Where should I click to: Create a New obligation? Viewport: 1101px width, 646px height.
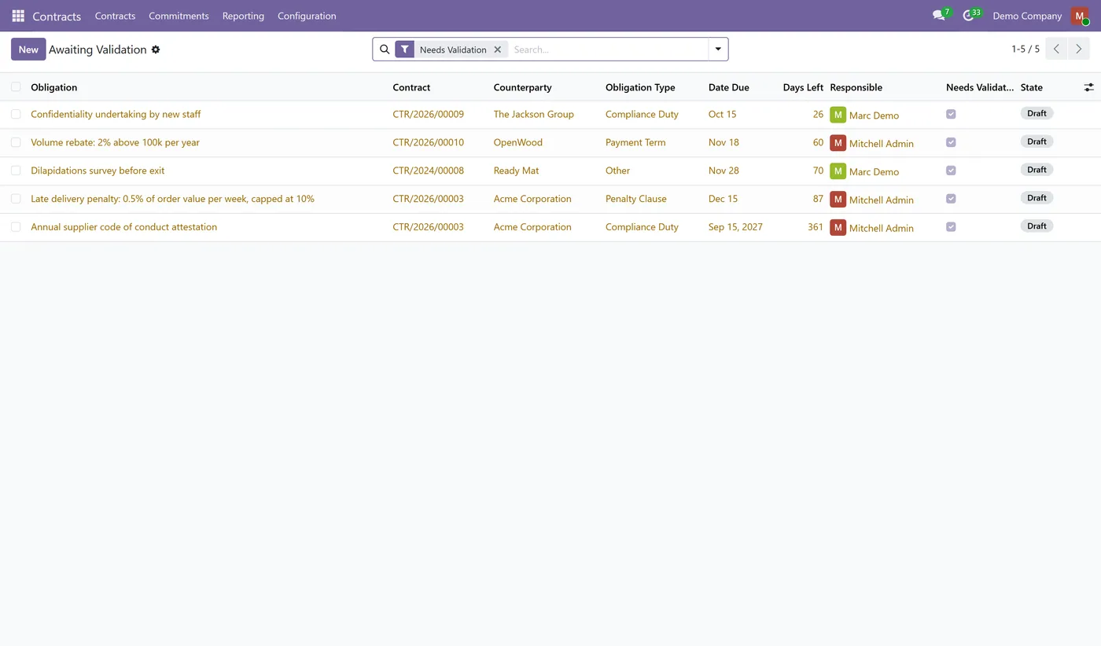pos(28,50)
